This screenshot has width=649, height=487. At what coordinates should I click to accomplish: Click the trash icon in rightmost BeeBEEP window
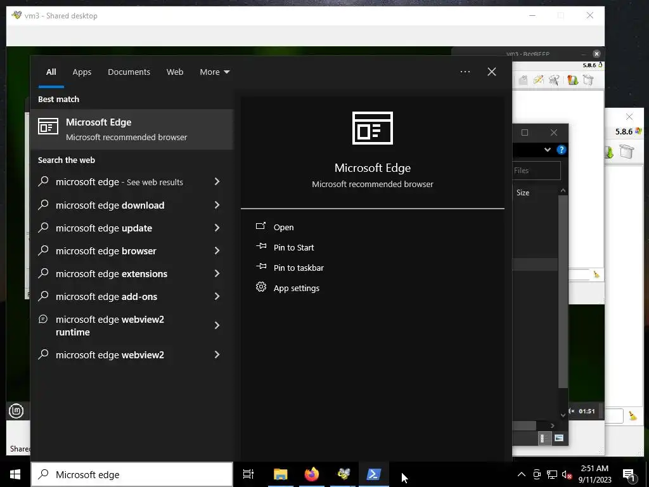627,151
